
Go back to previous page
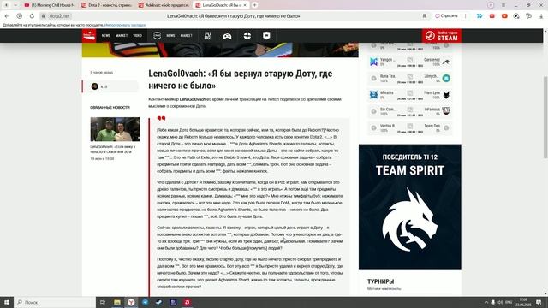[7, 16]
